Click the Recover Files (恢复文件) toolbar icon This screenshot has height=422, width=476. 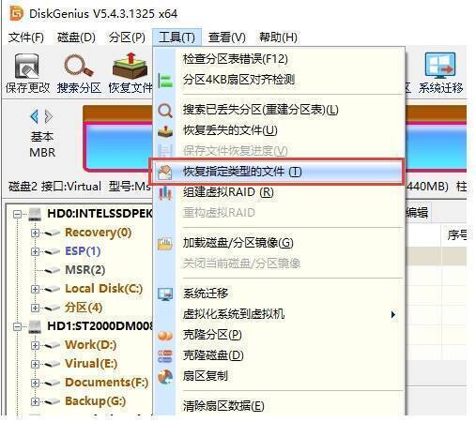[x=130, y=66]
